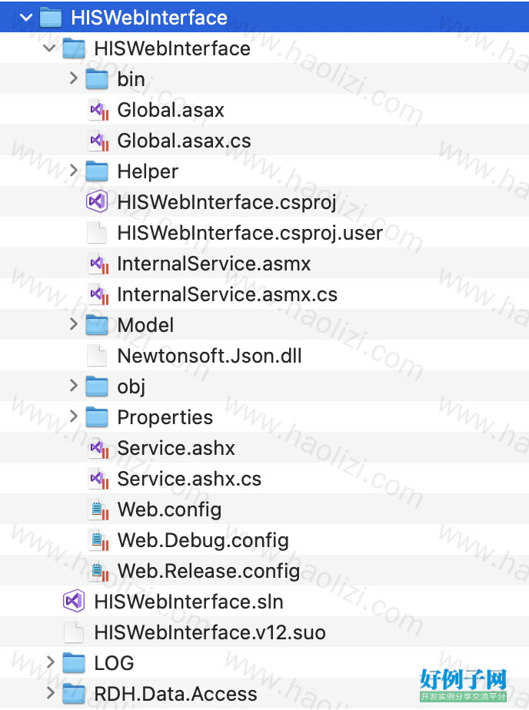529x710 pixels.
Task: Expand the RDH.Data.Access folder
Action: [x=50, y=693]
